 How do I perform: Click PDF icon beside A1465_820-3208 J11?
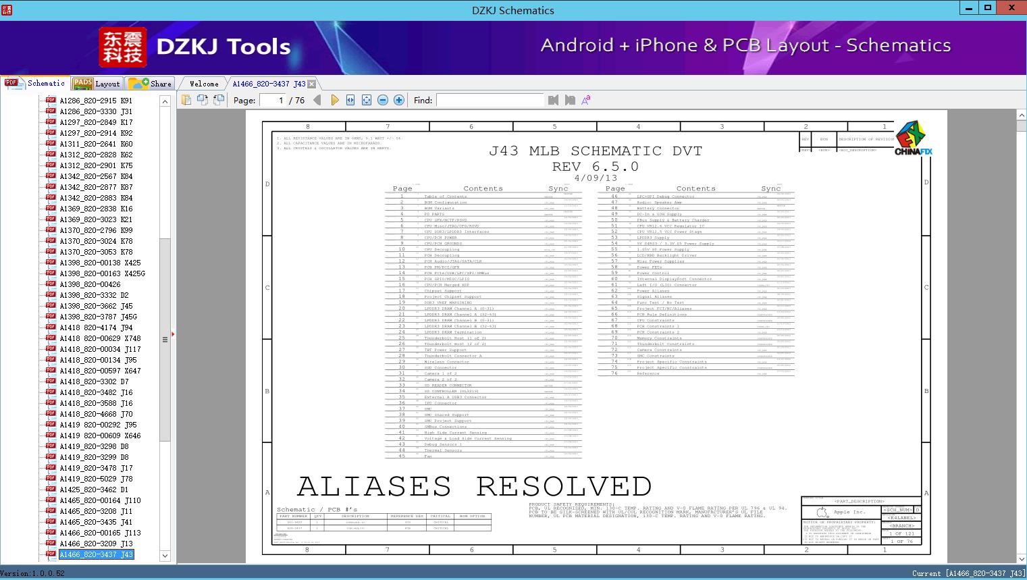click(51, 510)
